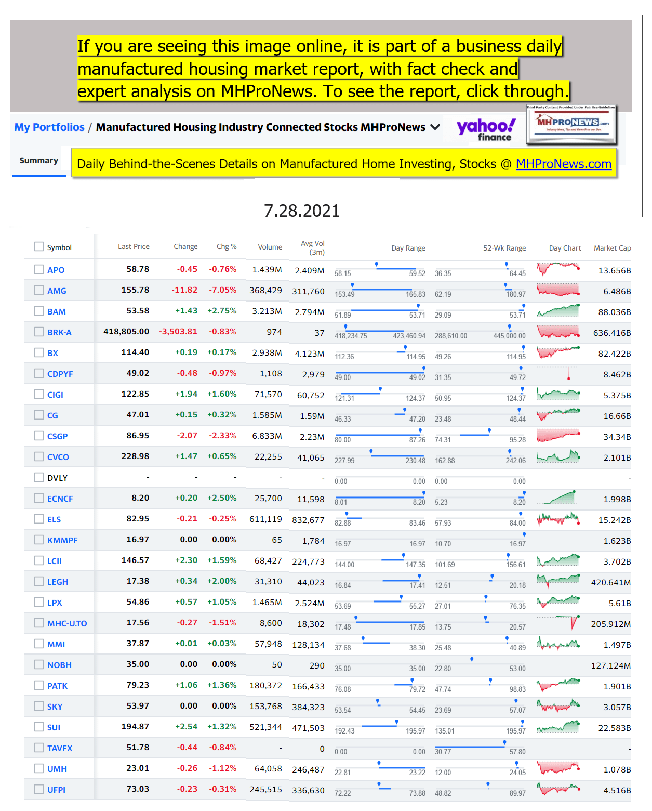Screen dimensions: 652x811
Task: Open the APO day chart sparkline
Action: coord(558,269)
